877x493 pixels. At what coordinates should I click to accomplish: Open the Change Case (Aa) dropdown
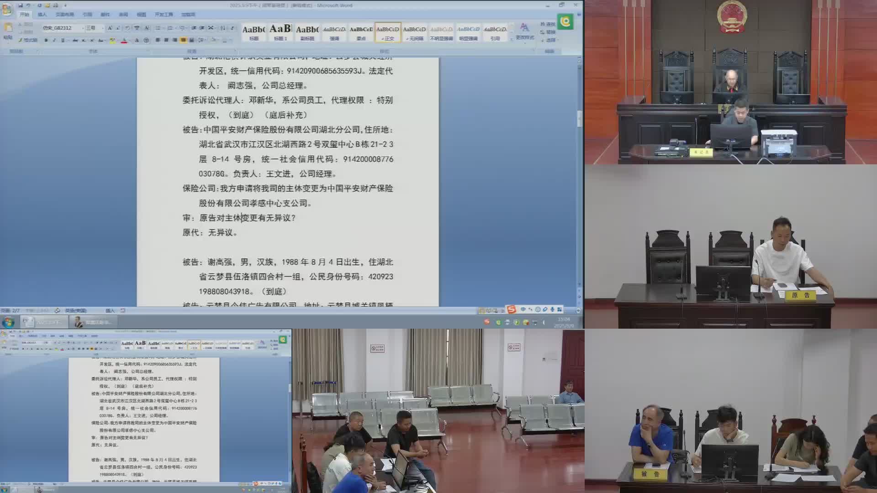101,40
